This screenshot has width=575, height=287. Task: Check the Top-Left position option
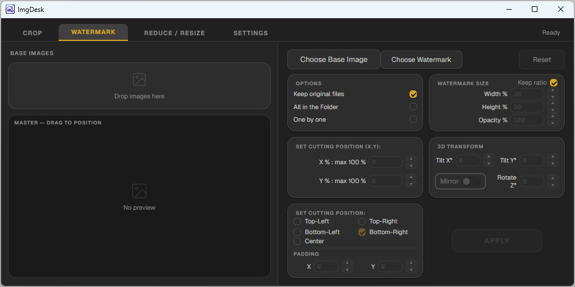click(x=297, y=222)
